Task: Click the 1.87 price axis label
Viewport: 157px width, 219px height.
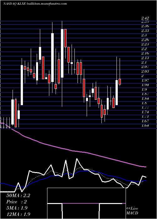Action: 145,94
